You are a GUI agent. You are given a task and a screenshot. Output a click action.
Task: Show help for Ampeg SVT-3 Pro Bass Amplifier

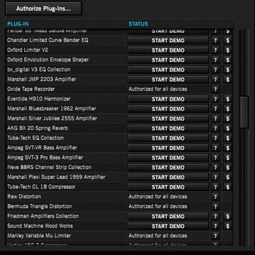pos(215,157)
